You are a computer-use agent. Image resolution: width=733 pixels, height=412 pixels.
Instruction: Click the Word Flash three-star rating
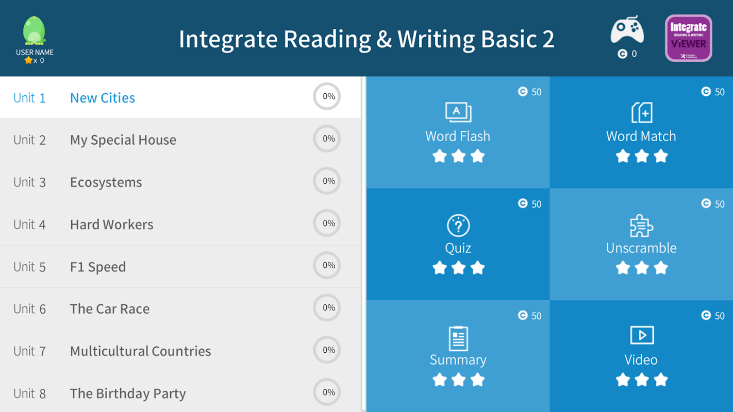pos(458,156)
